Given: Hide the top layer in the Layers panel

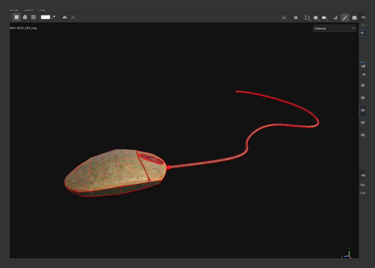Looking at the screenshot, I should point(363,85).
